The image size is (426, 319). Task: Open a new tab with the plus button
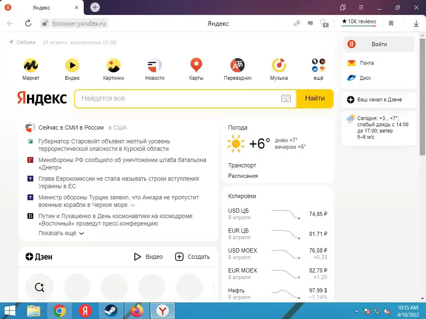(95, 7)
